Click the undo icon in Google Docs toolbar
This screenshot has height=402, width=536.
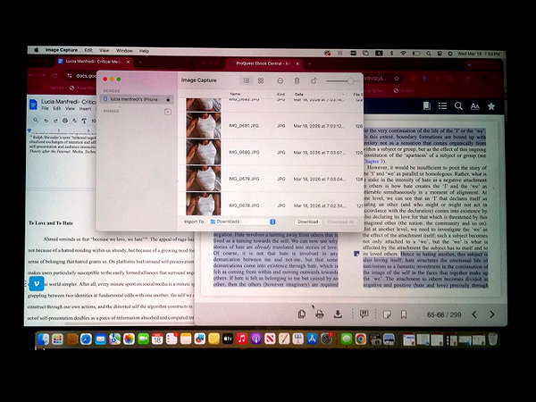[46, 121]
